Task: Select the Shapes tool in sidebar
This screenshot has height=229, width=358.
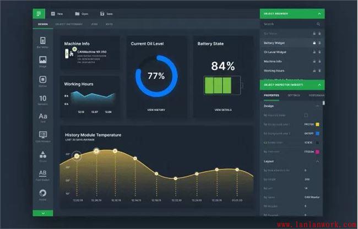Action: [43, 156]
